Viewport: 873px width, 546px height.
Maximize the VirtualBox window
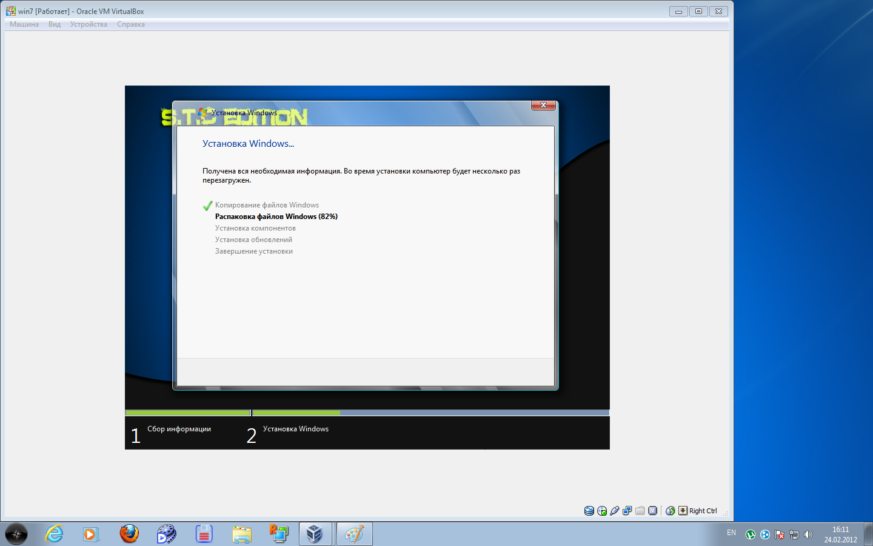point(698,11)
